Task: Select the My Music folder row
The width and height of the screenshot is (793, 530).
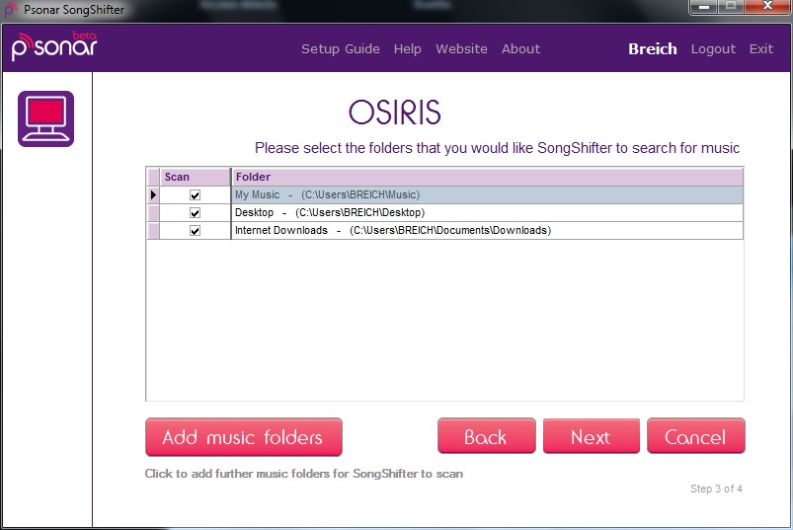Action: click(487, 195)
